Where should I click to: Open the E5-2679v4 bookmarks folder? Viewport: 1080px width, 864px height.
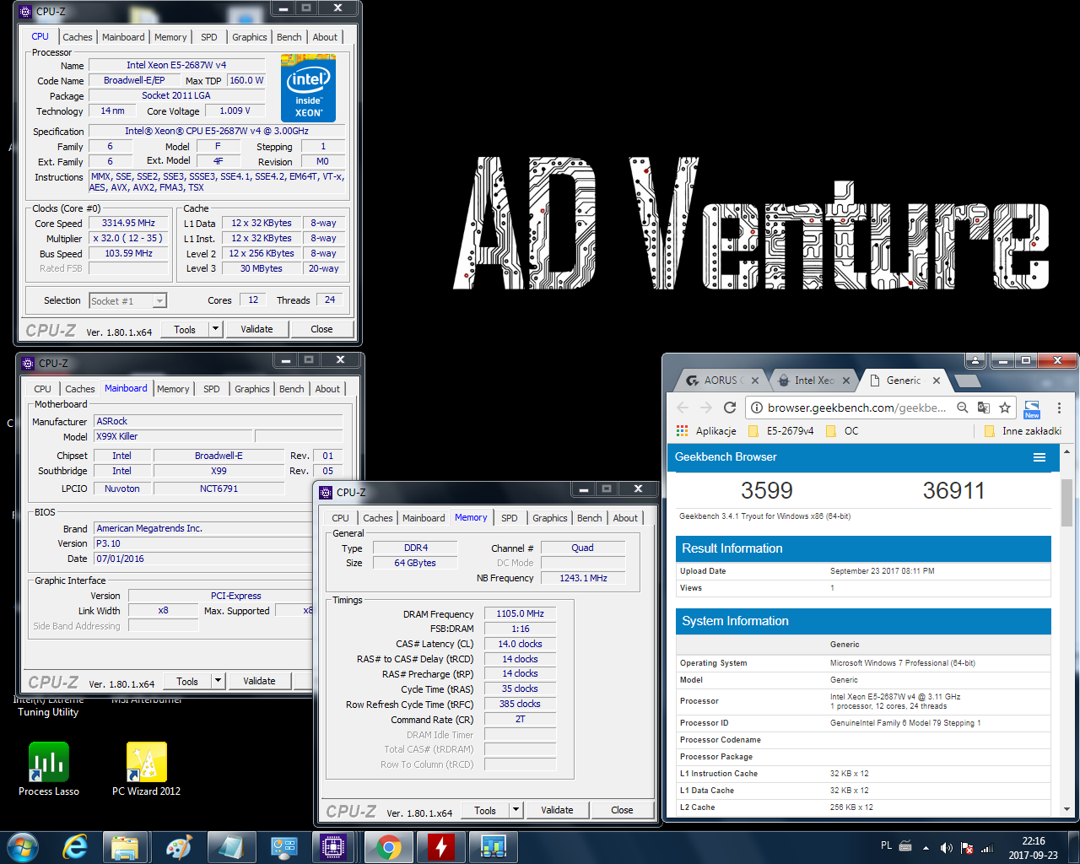781,430
